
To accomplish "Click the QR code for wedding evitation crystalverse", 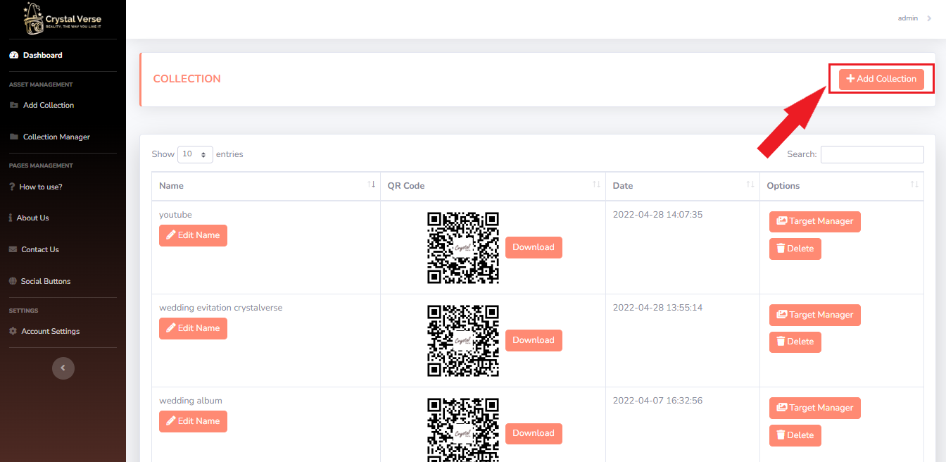I will [x=463, y=340].
